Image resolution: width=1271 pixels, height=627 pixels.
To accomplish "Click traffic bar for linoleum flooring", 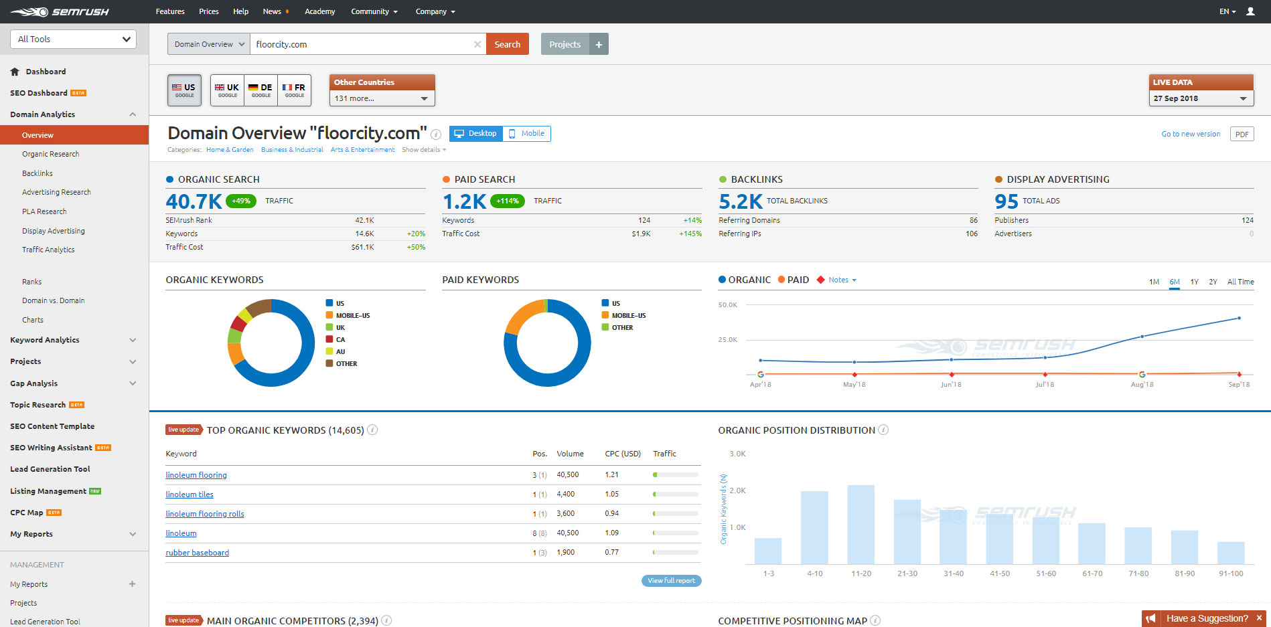I will 676,474.
